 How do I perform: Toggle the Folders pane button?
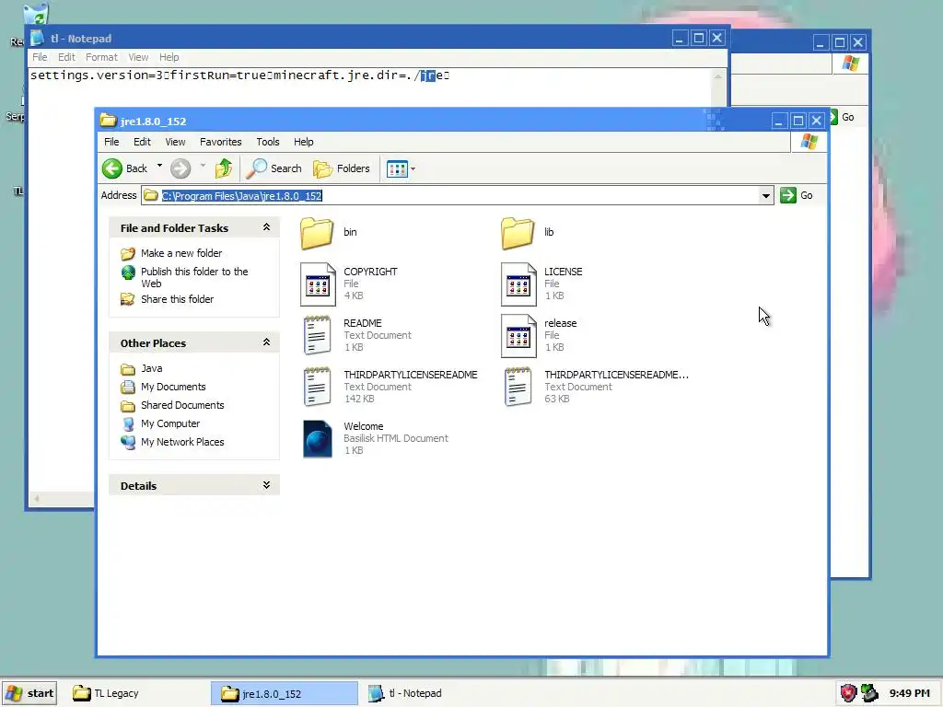click(342, 168)
